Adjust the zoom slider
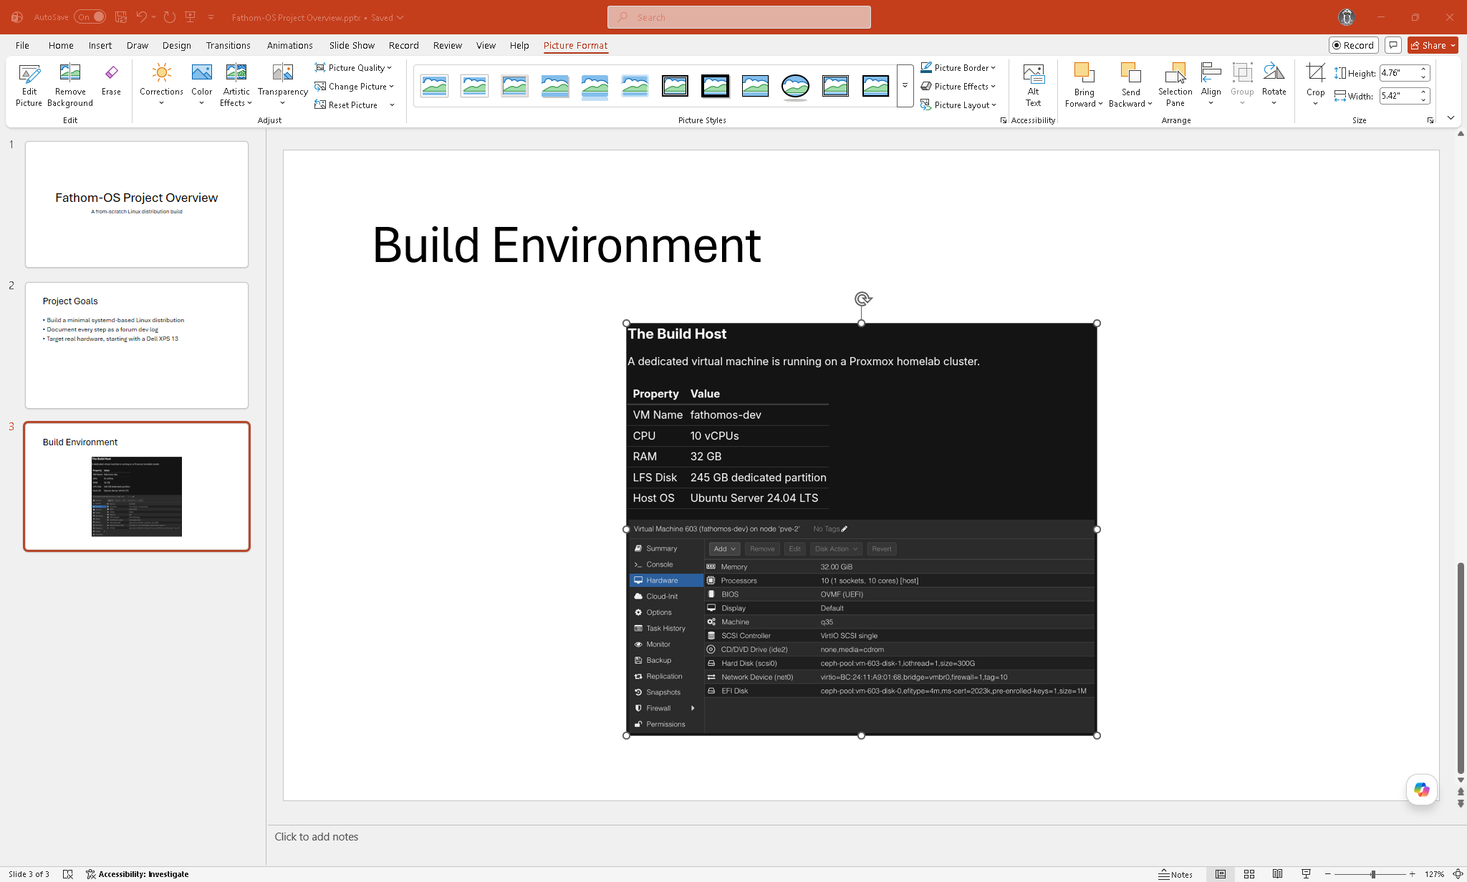This screenshot has width=1467, height=882. (x=1372, y=874)
